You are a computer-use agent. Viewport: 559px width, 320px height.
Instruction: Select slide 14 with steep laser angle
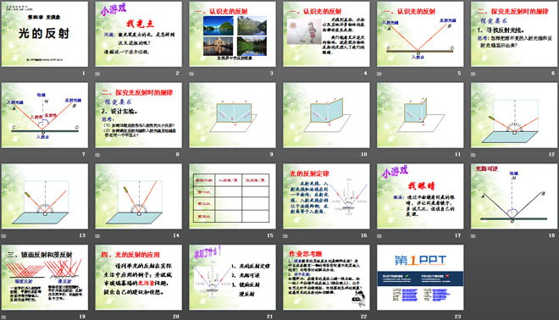point(138,196)
